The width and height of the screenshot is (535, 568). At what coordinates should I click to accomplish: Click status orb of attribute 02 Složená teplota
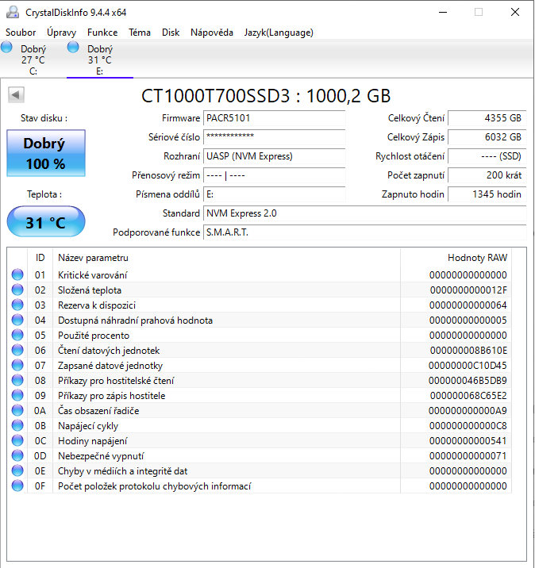click(17, 290)
